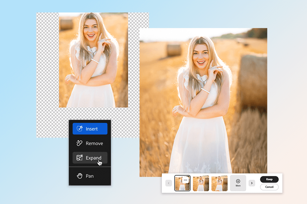Select the second variation thumbnail
Screen dimensions: 307x204
[x=201, y=183]
